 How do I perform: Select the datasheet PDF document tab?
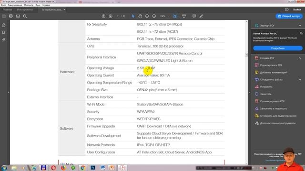[x=52, y=9]
